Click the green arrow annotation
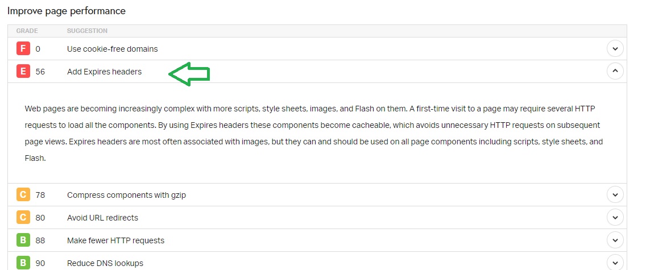Screen dimensions: 646x270 [x=189, y=74]
